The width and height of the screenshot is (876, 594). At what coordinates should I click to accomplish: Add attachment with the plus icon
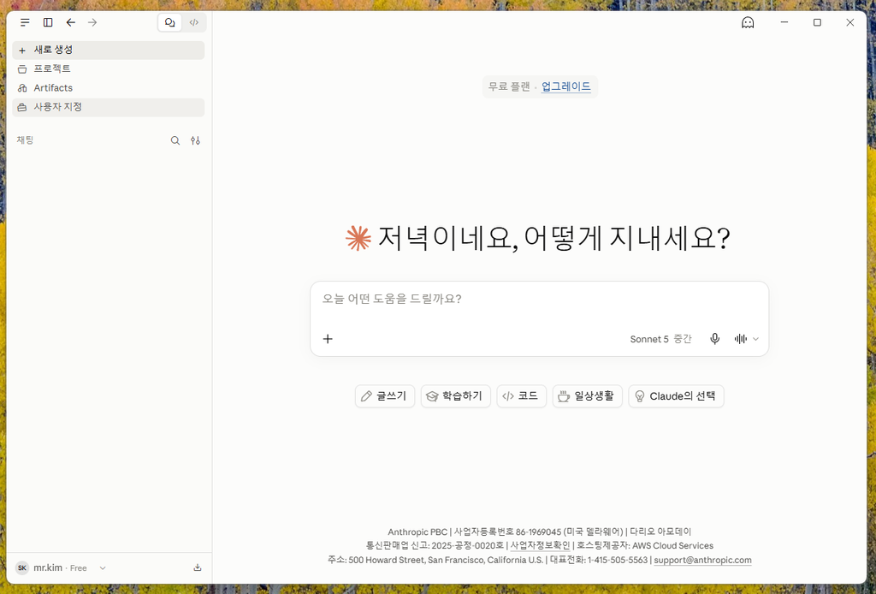[328, 339]
